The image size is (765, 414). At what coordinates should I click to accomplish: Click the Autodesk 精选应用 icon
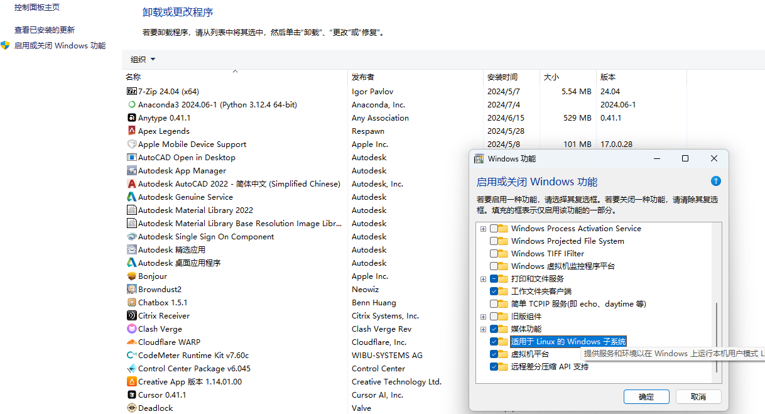pyautogui.click(x=132, y=250)
